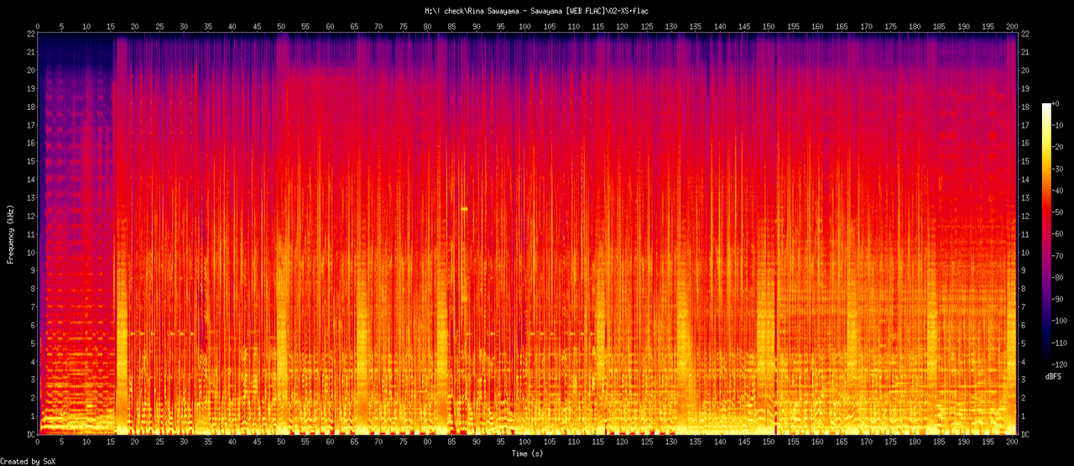The height and width of the screenshot is (466, 1074).
Task: Click the "100" tick on the top time axis
Action: pos(525,26)
